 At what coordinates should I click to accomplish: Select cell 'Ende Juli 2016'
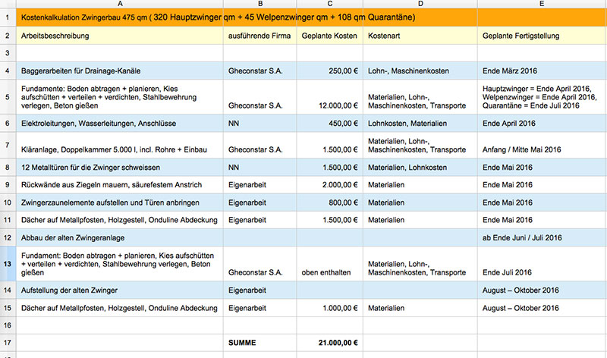tap(542, 264)
